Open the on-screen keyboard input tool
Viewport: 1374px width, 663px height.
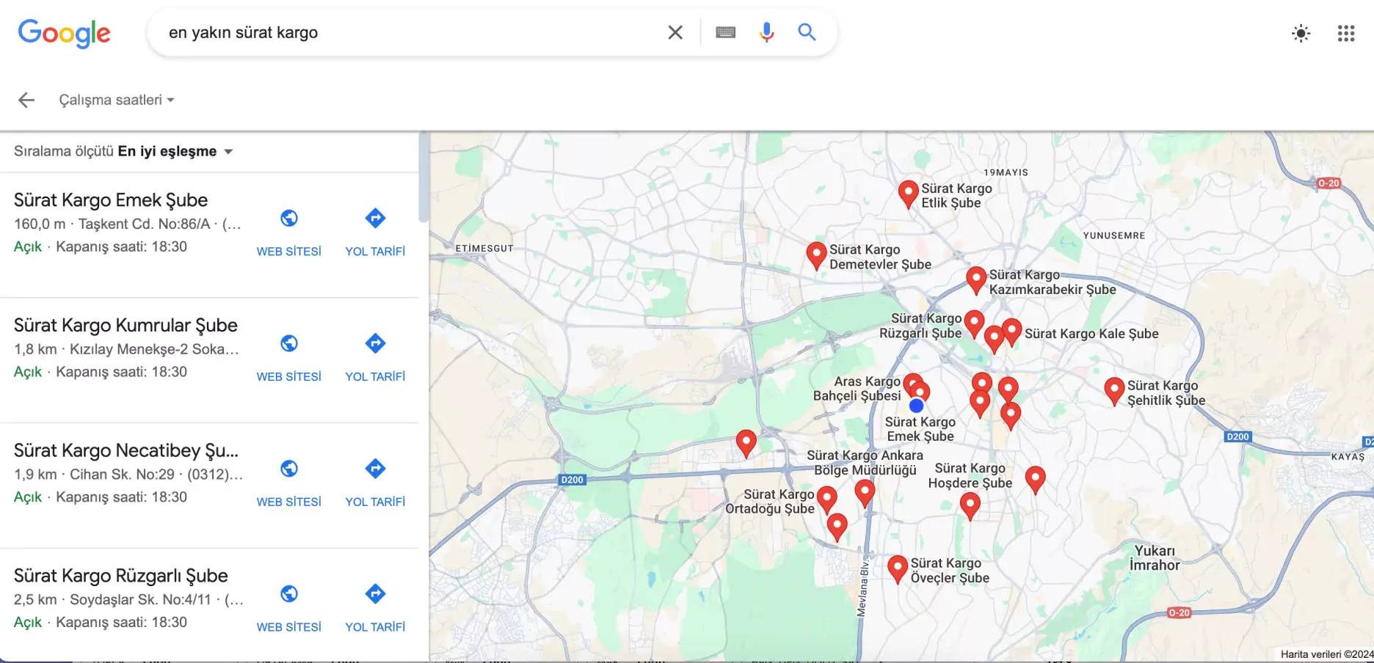click(725, 32)
